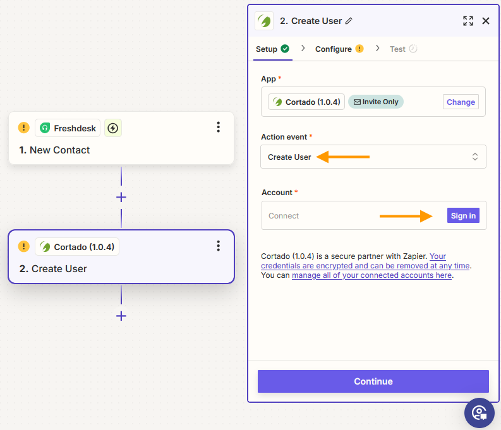501x430 pixels.
Task: Close the Create User panel
Action: click(486, 21)
